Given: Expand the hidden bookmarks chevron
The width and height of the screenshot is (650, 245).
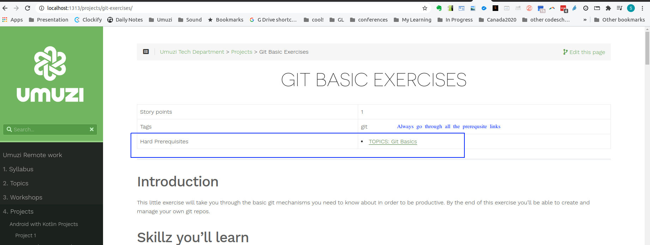Looking at the screenshot, I should tap(585, 20).
